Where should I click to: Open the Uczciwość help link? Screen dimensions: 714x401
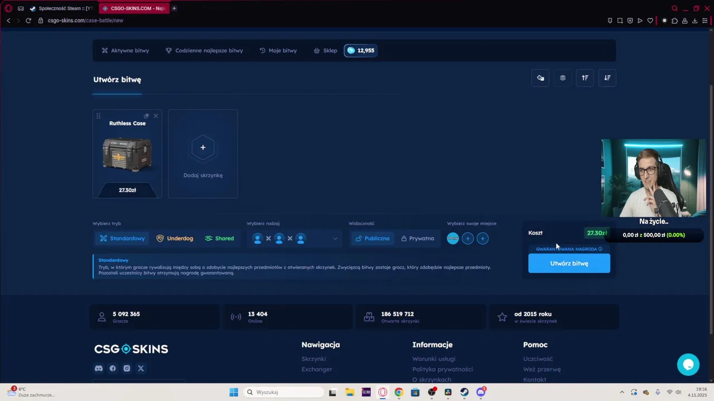[x=538, y=359]
